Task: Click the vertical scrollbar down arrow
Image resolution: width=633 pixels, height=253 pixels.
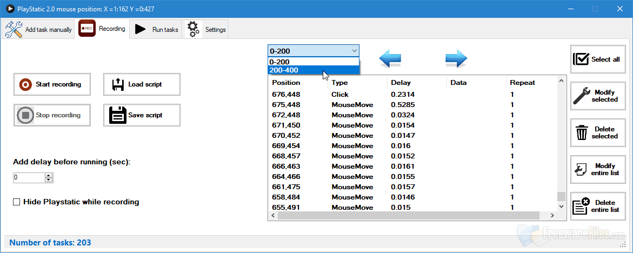Action: click(561, 206)
